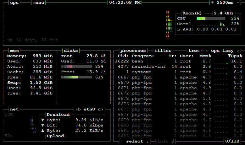
Task: Click the plus to increase update interval
Action: 212,3
